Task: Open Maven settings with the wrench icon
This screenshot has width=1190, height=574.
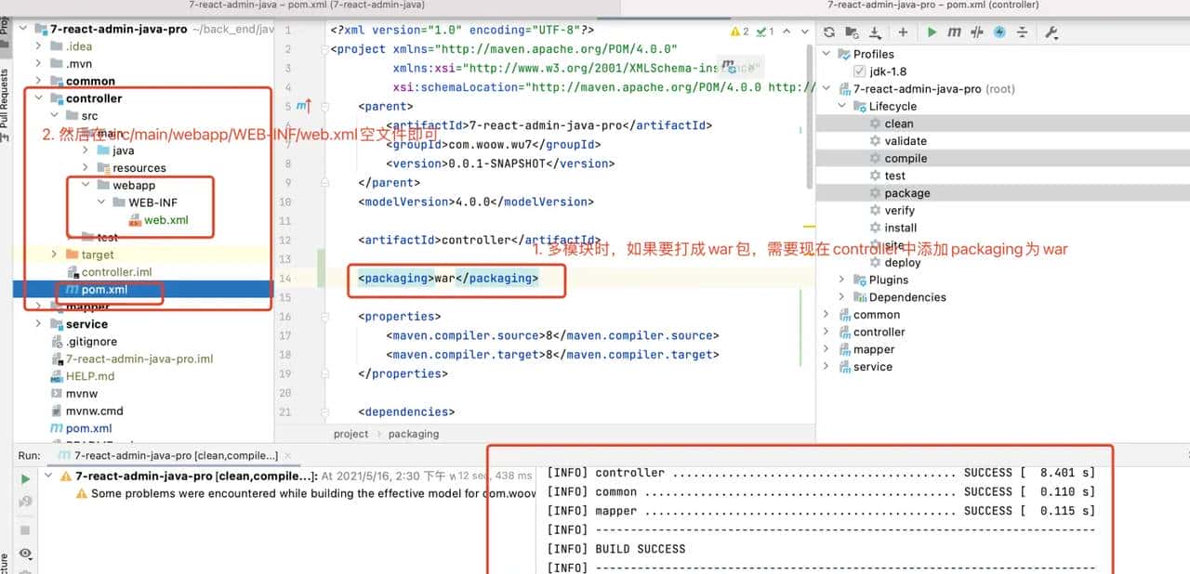Action: [1053, 32]
